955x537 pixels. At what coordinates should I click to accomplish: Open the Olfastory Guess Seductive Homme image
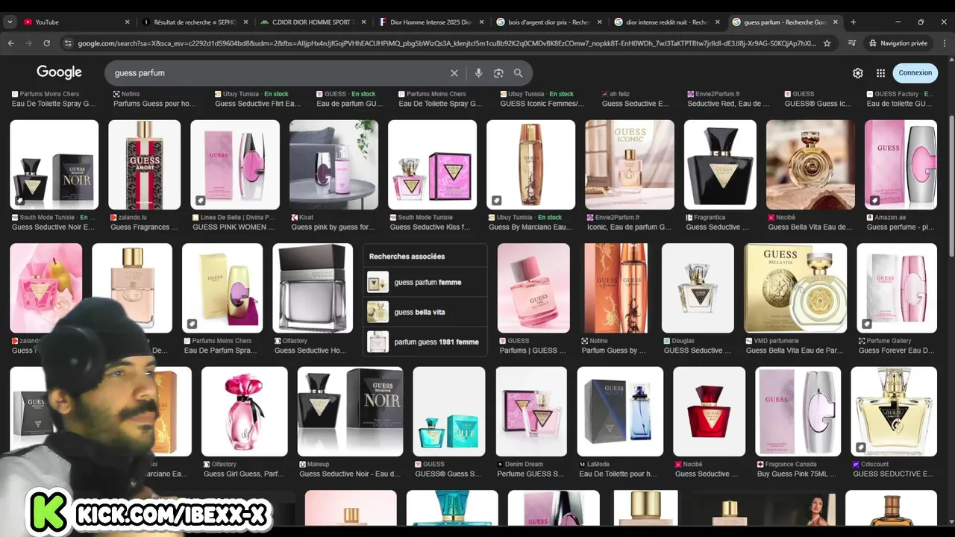tap(313, 288)
